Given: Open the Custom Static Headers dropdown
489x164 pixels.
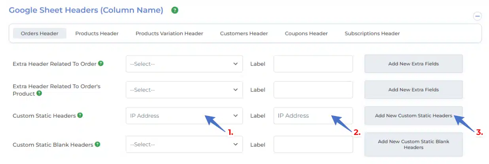Looking at the screenshot, I should (184, 116).
